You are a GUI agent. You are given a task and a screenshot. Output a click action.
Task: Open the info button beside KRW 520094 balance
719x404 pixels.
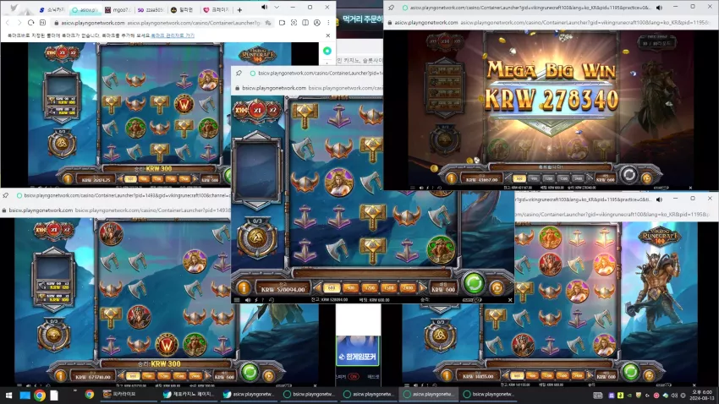click(244, 287)
